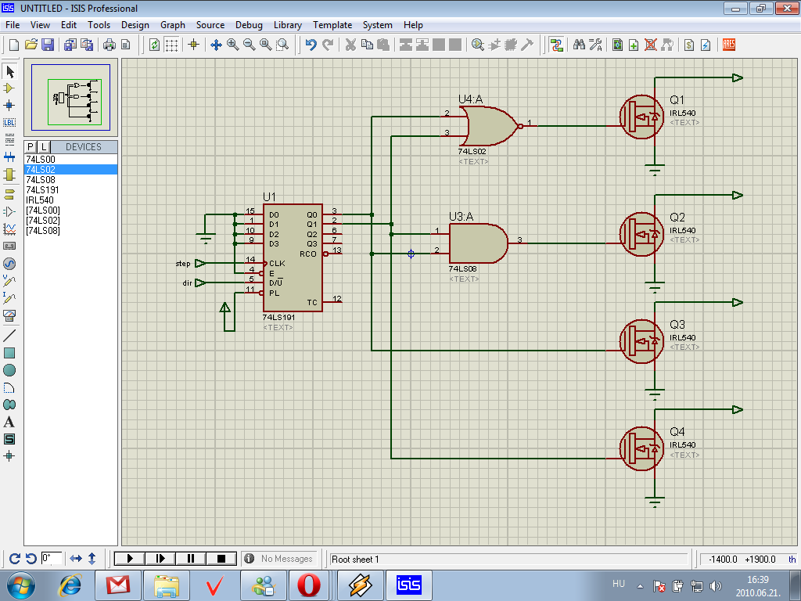Select the Buses Mode tool
The height and width of the screenshot is (601, 801).
[x=9, y=157]
